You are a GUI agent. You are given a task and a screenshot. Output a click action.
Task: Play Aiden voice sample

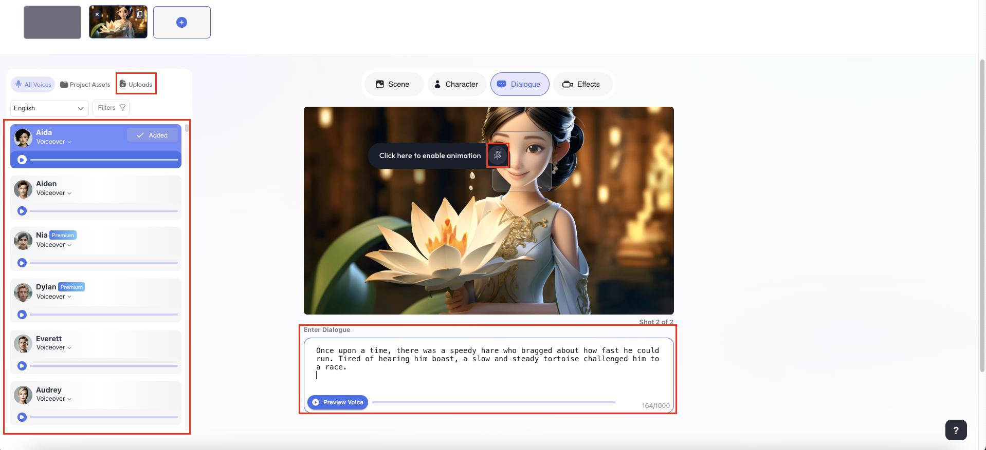pos(22,211)
